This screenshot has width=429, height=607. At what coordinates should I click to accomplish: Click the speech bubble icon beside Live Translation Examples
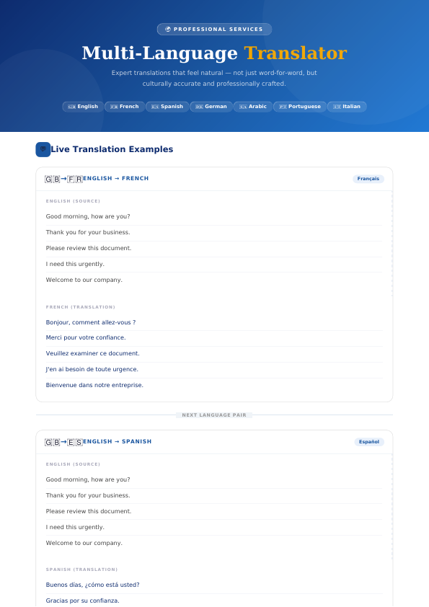[43, 149]
